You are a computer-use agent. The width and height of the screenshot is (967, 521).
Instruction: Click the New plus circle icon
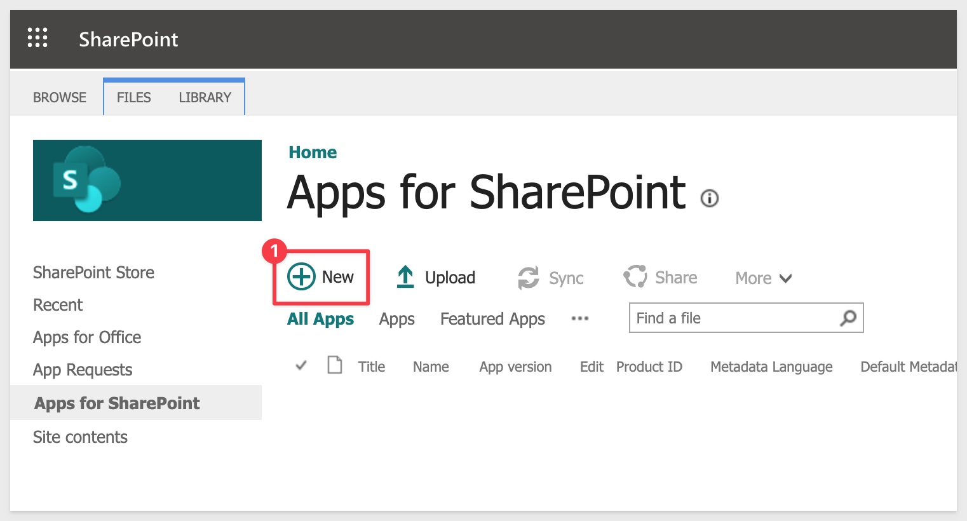click(x=301, y=277)
